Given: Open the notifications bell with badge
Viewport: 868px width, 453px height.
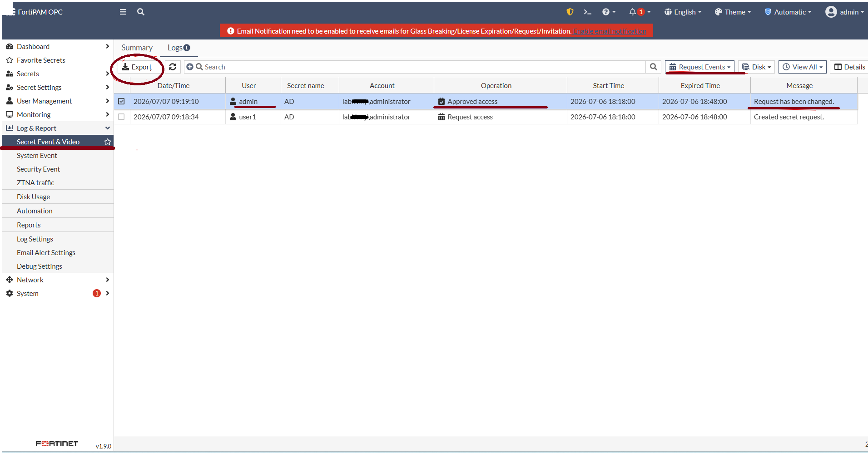Looking at the screenshot, I should 639,12.
